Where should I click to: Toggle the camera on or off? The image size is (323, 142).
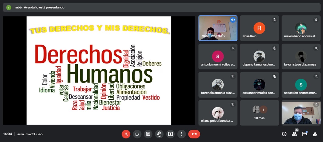[137, 134]
